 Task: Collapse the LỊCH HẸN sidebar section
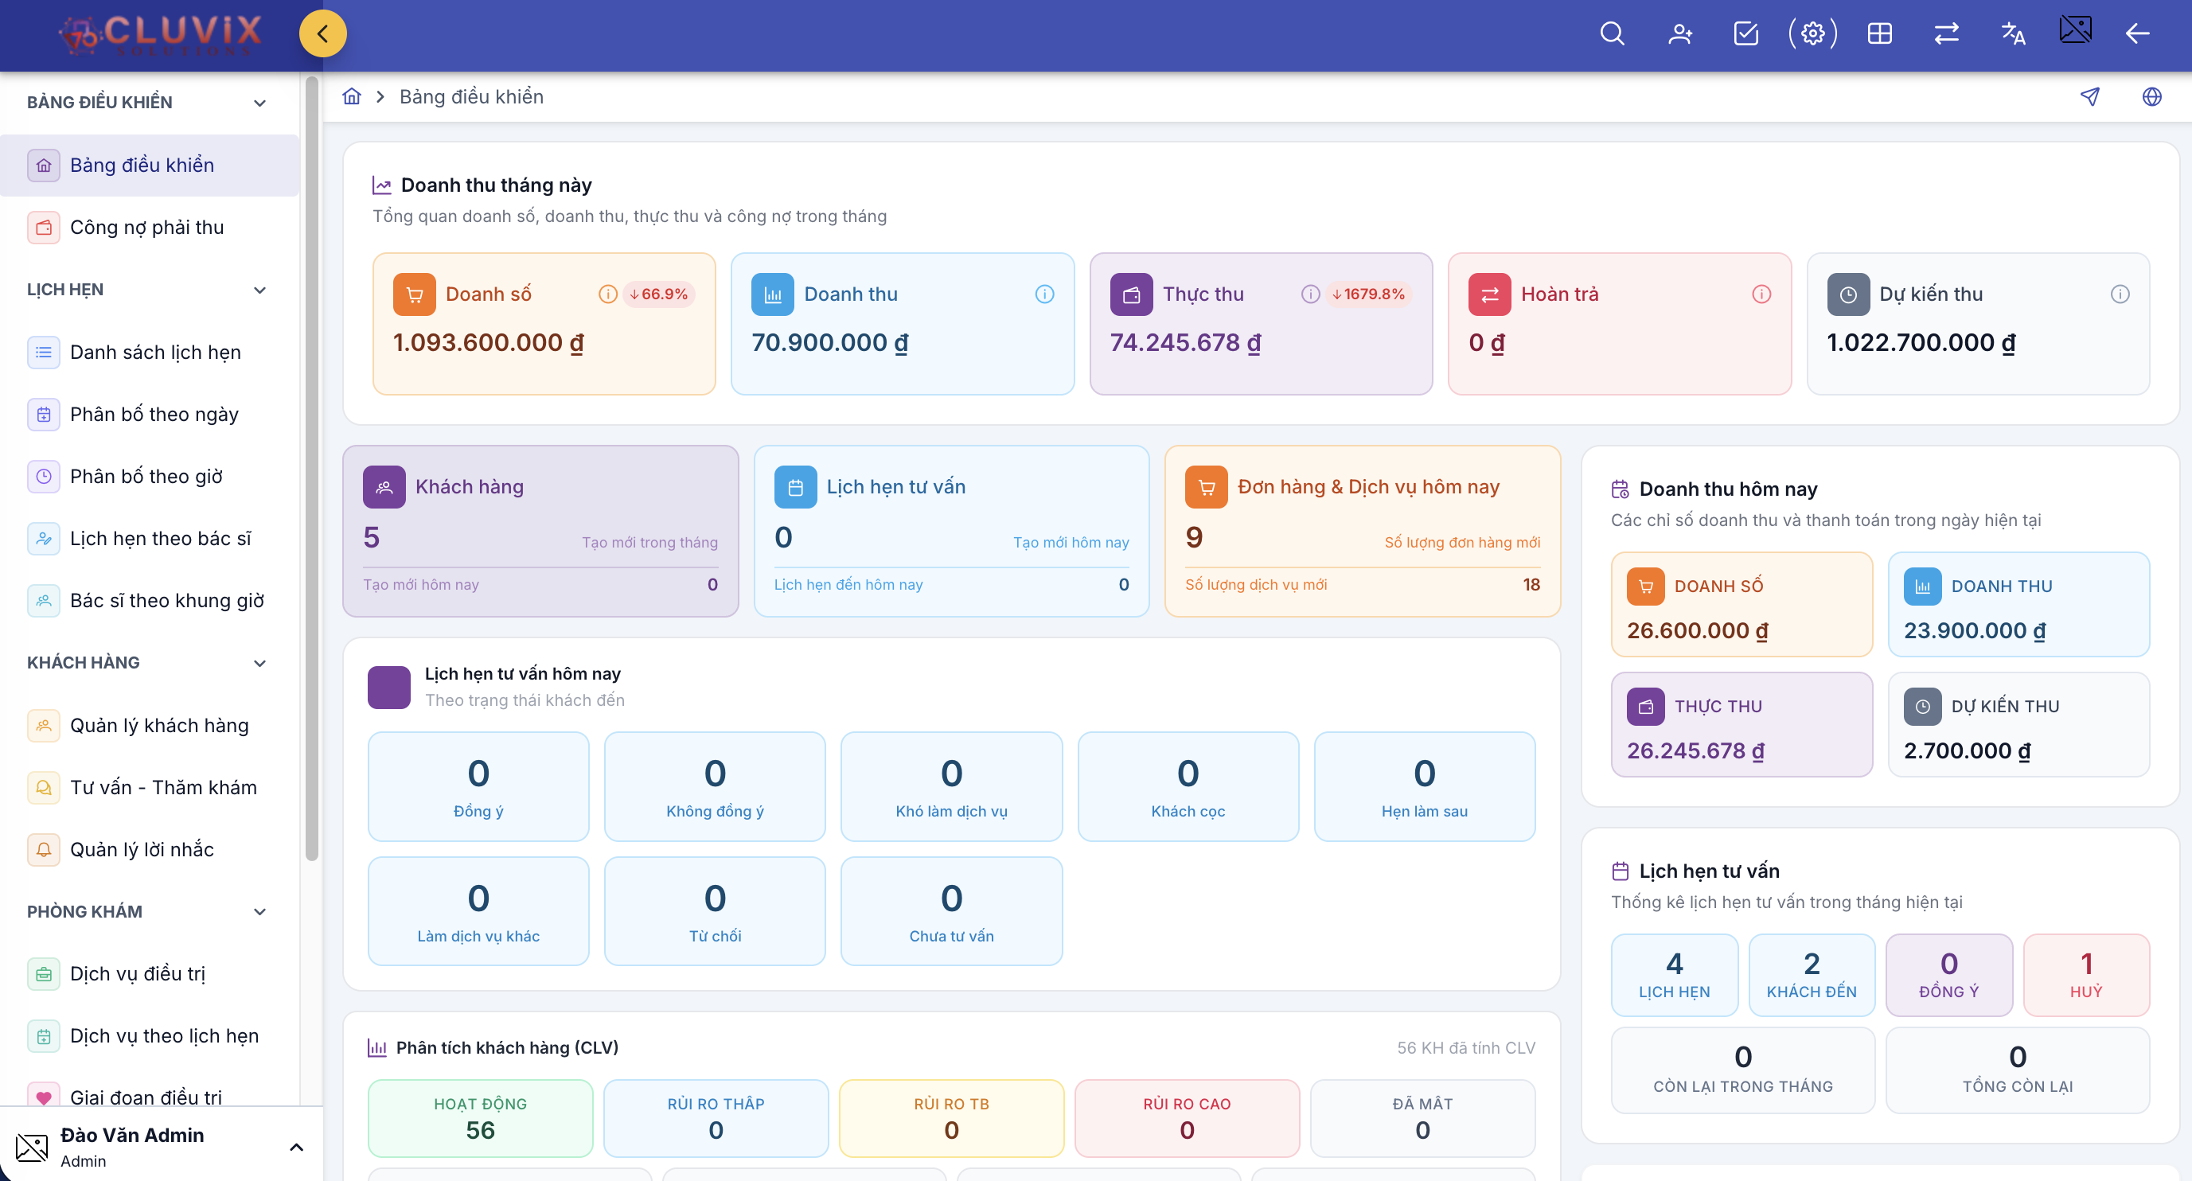pos(259,290)
